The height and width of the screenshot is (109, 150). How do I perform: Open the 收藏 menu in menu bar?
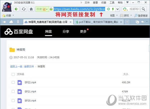click(x=104, y=3)
